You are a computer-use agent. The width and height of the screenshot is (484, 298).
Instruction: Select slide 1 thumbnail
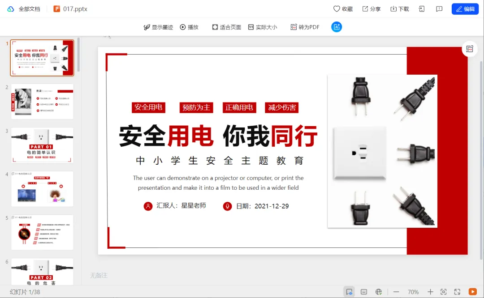tap(42, 58)
